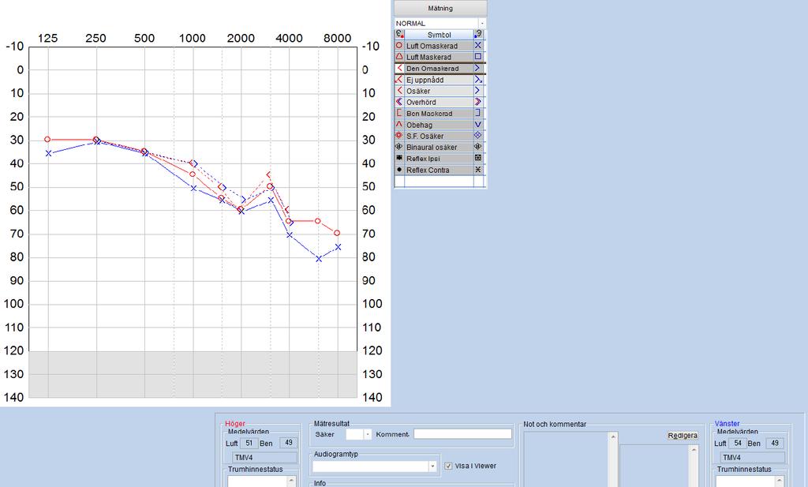
Task: Select the red Ej uppnådd symbol
Action: [x=398, y=80]
